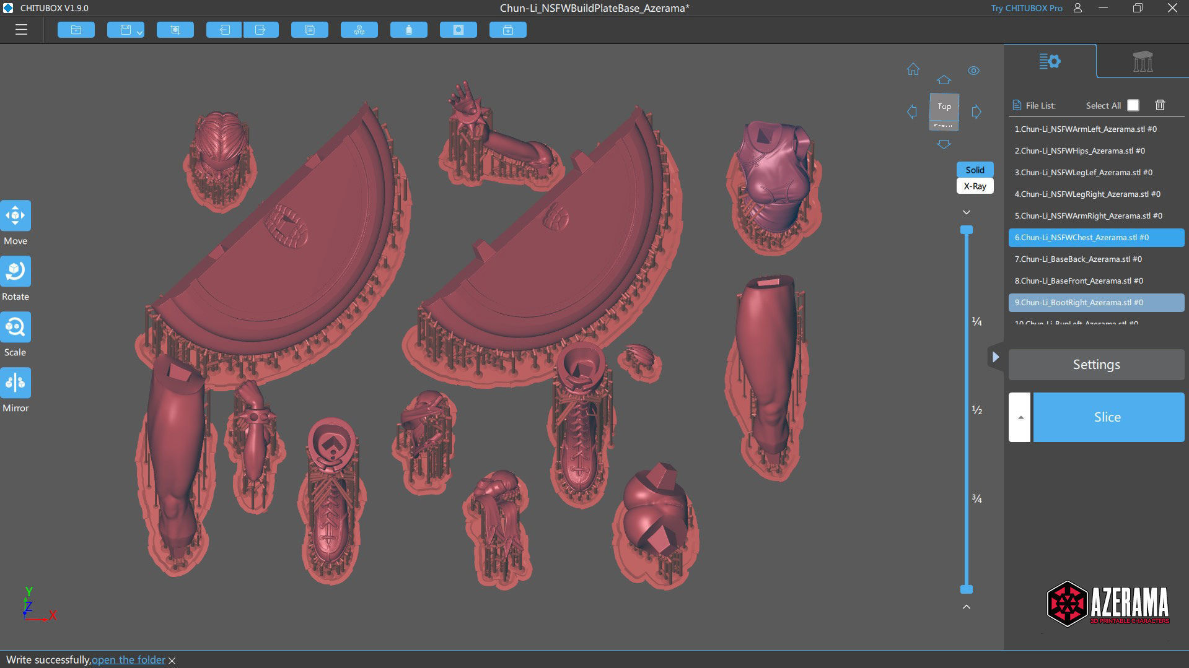
Task: Select 8.Chun-Li_BaseFront_Azerama.stl in list
Action: [1096, 281]
